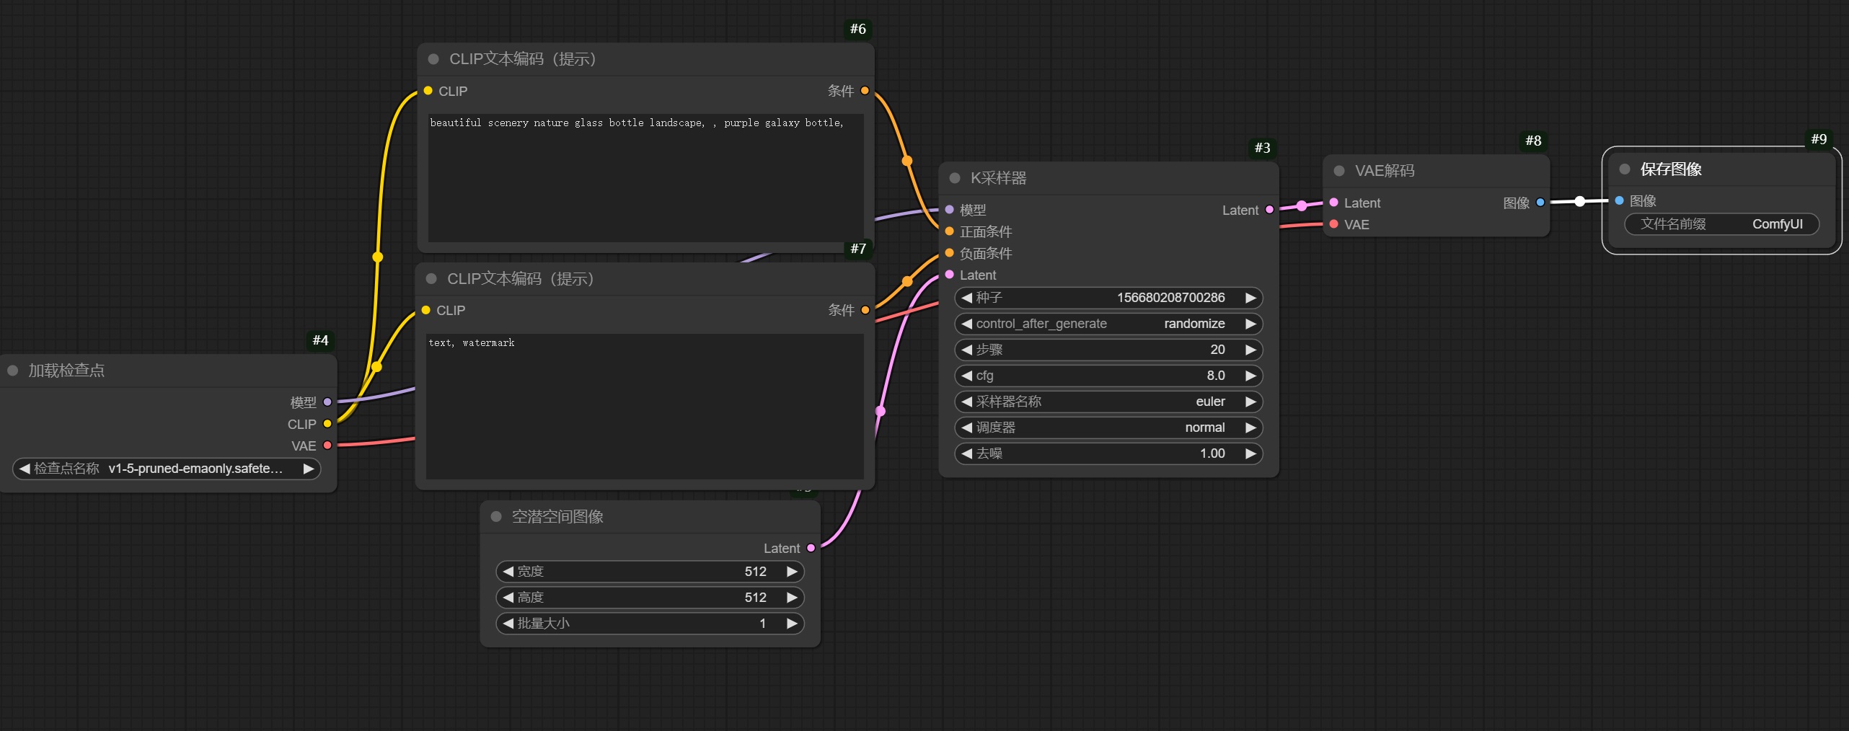The width and height of the screenshot is (1849, 731).
Task: Click the blue 图像 input port on 保存图像
Action: pyautogui.click(x=1620, y=200)
